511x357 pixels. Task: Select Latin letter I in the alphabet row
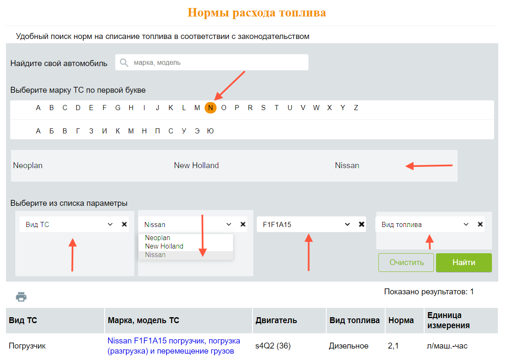[144, 108]
